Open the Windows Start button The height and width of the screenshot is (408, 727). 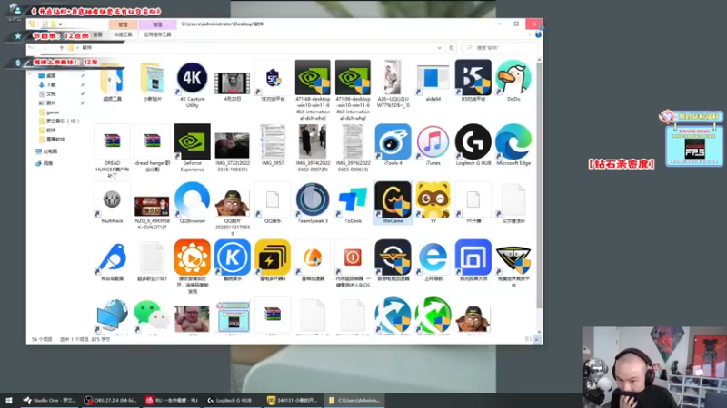pos(8,400)
